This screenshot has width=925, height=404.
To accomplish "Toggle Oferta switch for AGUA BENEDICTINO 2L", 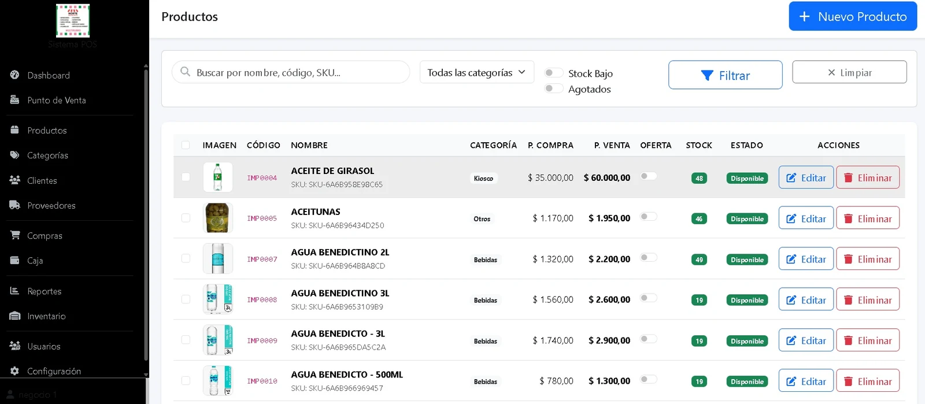I will click(x=649, y=257).
